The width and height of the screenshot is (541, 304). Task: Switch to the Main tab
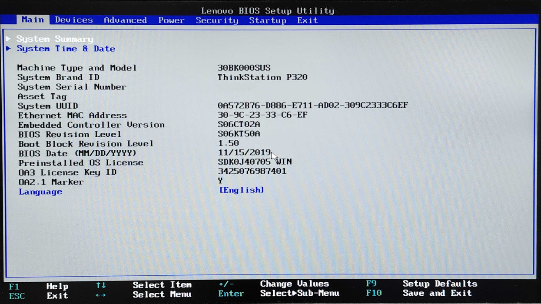pos(33,20)
